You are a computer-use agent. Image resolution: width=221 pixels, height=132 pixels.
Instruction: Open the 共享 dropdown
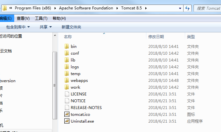pyautogui.click(x=46, y=27)
